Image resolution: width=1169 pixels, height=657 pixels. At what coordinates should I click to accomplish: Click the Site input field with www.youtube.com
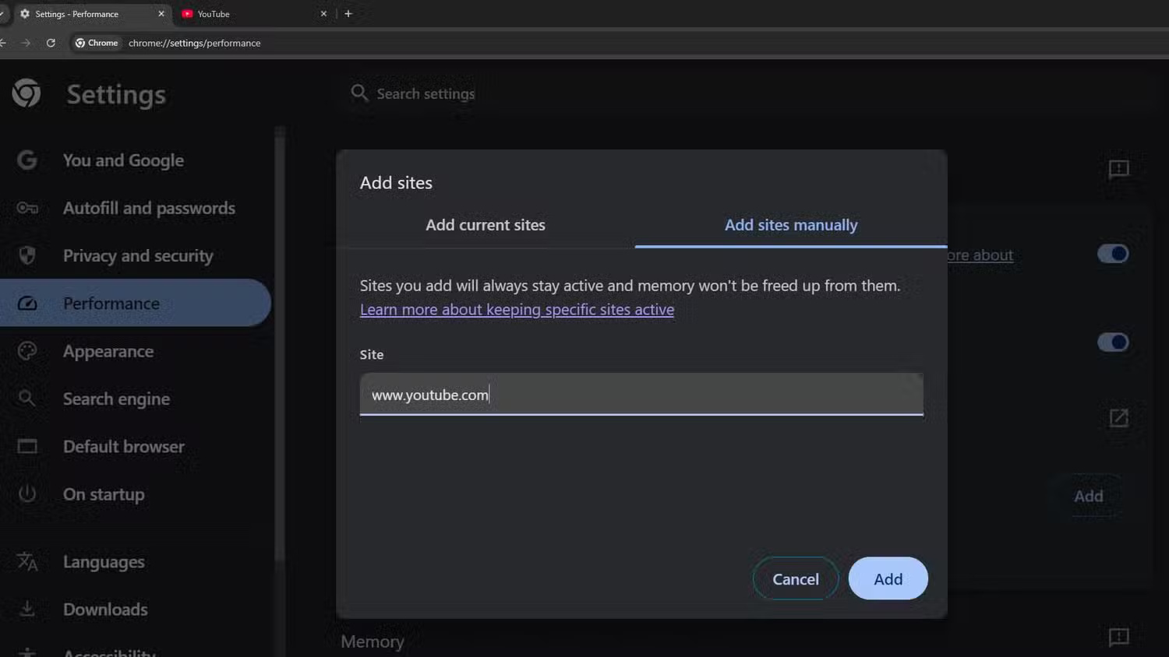coord(641,394)
